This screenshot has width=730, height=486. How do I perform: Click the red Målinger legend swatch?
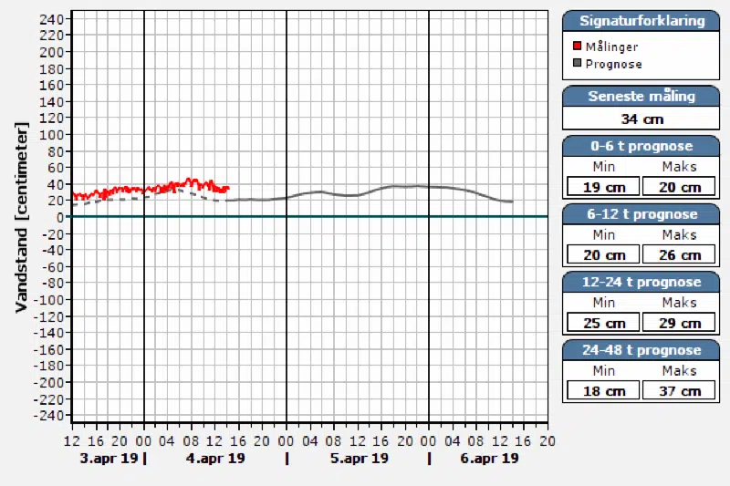[577, 47]
